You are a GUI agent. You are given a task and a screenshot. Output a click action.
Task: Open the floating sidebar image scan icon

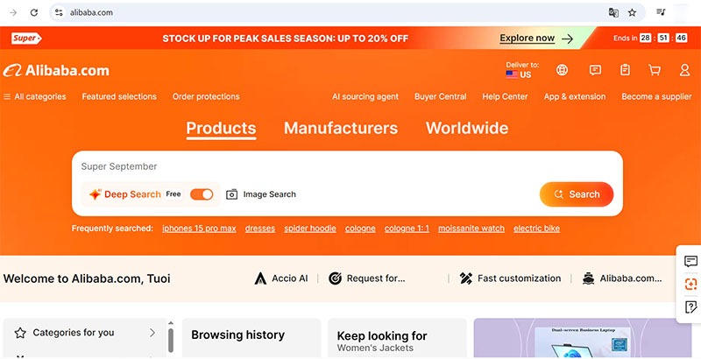[x=690, y=284]
